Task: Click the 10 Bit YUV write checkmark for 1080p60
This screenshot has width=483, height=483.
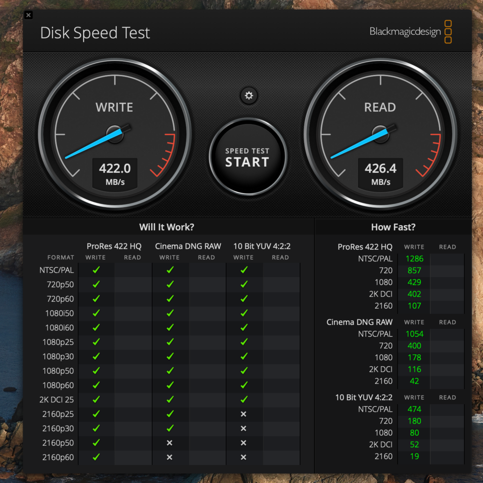Action: pyautogui.click(x=244, y=385)
